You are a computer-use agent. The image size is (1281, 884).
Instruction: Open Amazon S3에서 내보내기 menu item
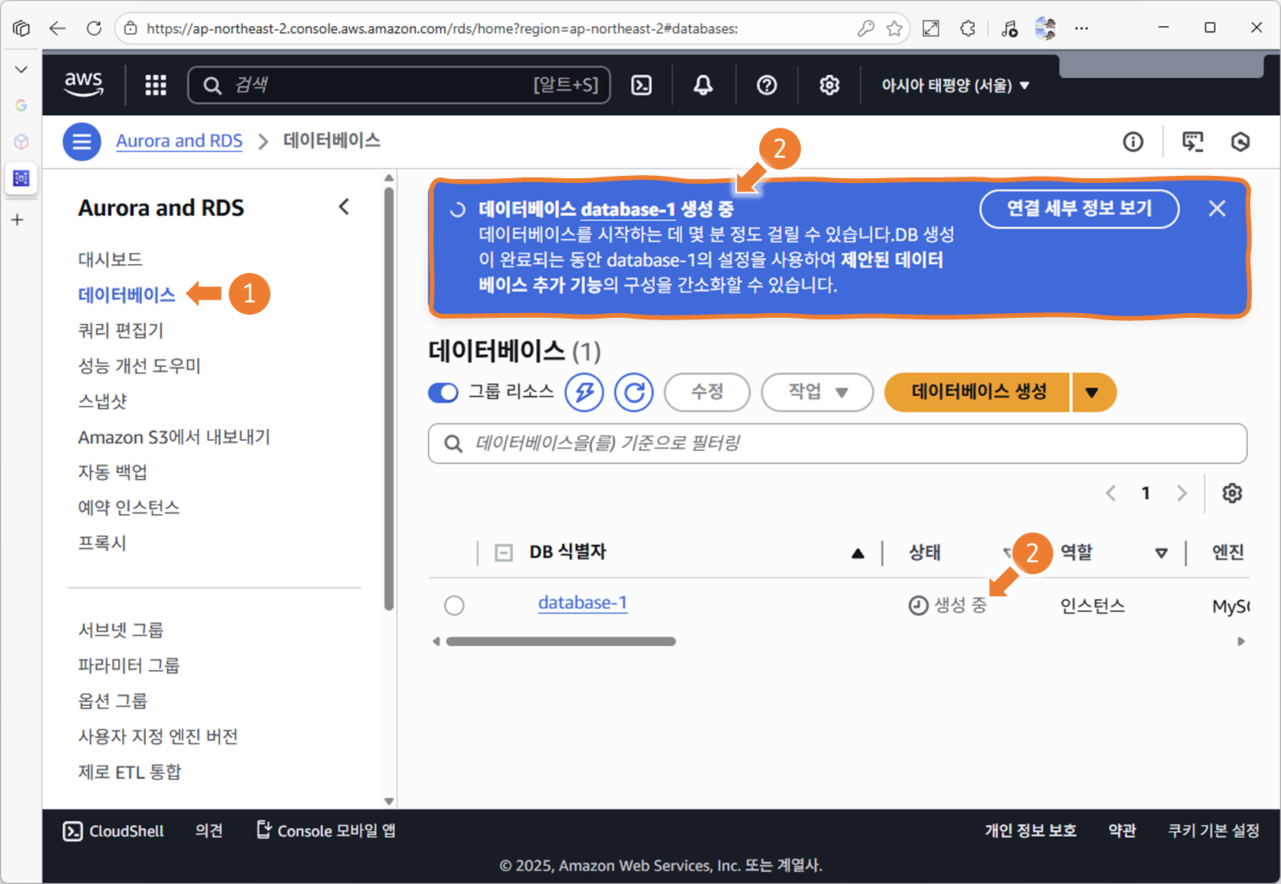coord(174,437)
